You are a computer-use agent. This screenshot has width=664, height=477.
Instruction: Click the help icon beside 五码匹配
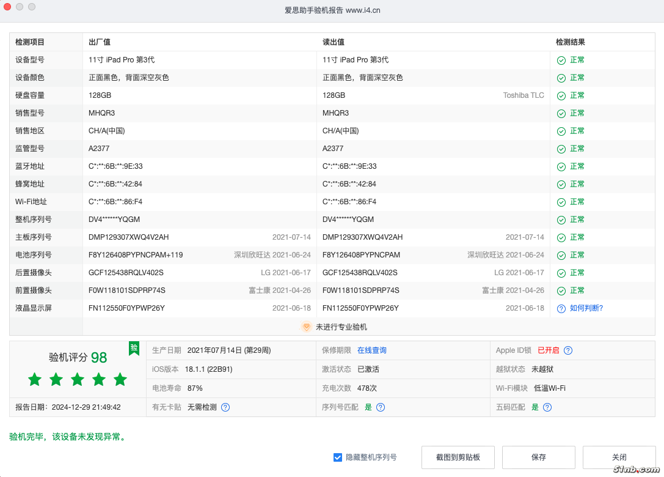click(x=547, y=407)
